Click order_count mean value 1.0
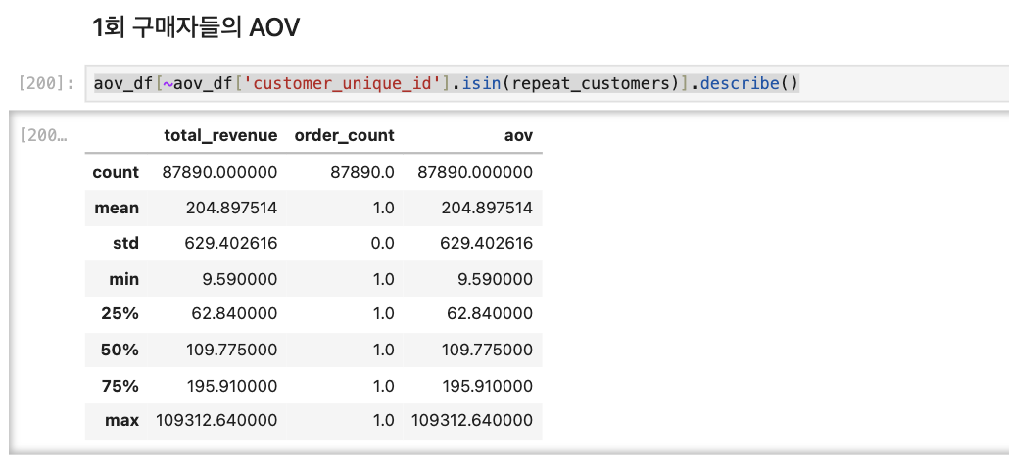The width and height of the screenshot is (1009, 468). tap(384, 208)
